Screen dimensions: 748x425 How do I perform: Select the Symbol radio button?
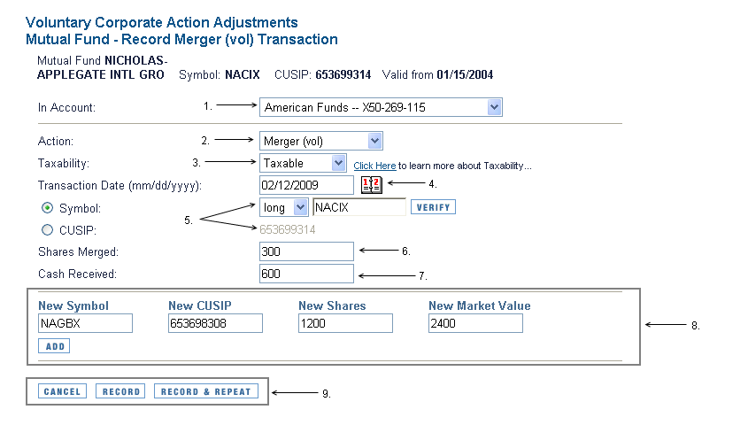(48, 208)
